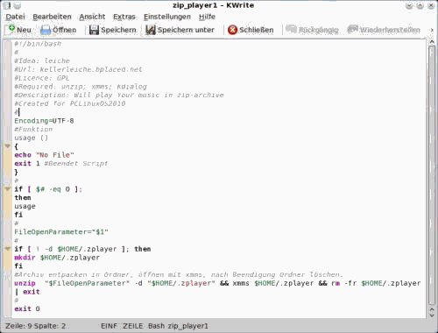Click the '#Created for PCLinuxOS2010' line
This screenshot has width=438, height=333.
pyautogui.click(x=70, y=103)
